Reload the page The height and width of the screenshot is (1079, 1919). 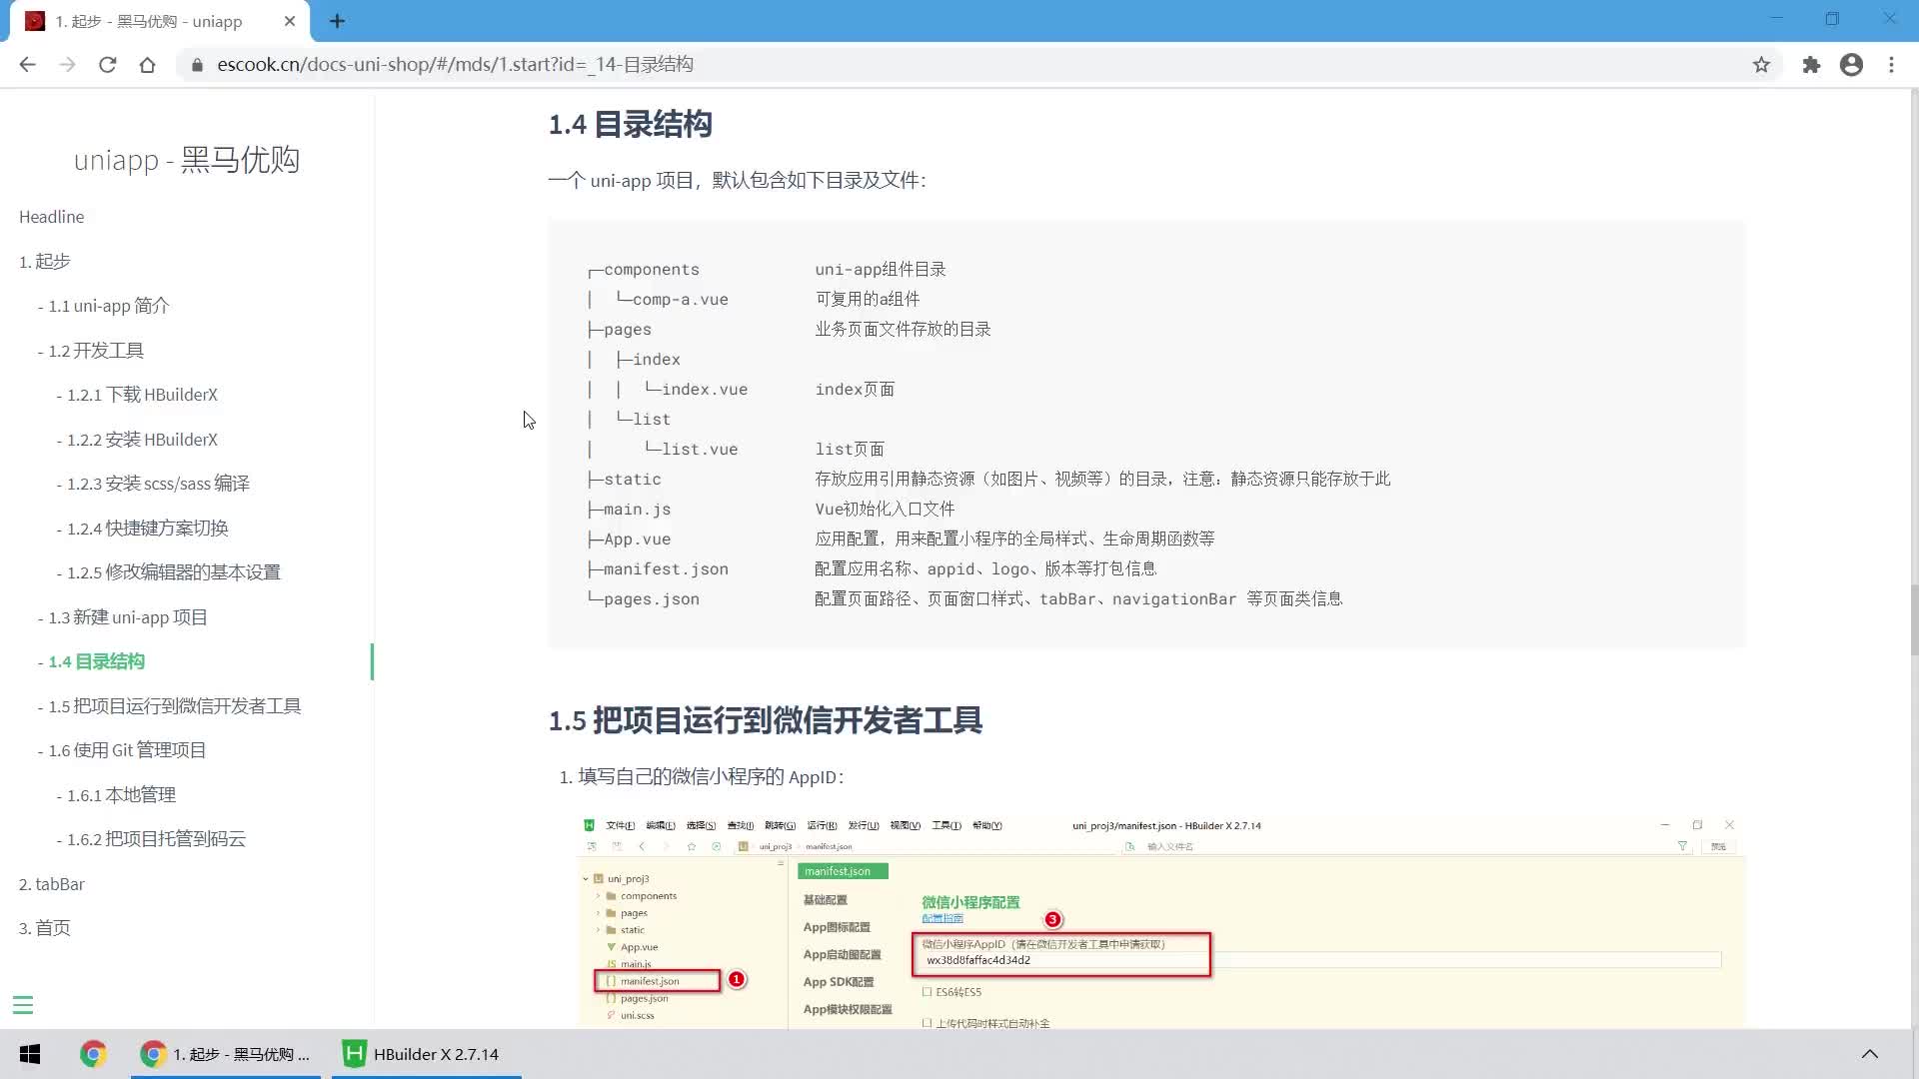[108, 65]
